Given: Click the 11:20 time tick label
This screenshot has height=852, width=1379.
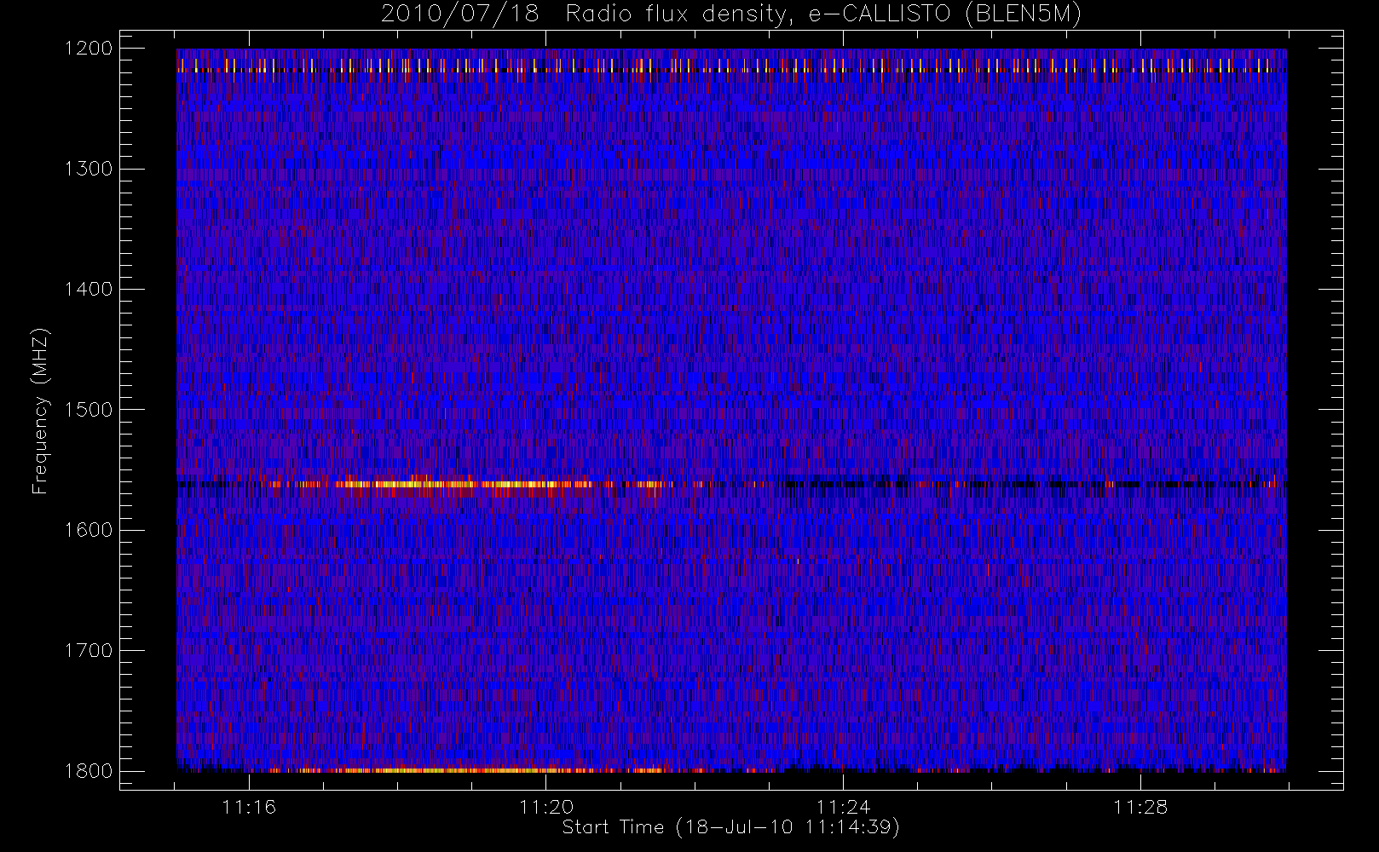Looking at the screenshot, I should click(546, 807).
